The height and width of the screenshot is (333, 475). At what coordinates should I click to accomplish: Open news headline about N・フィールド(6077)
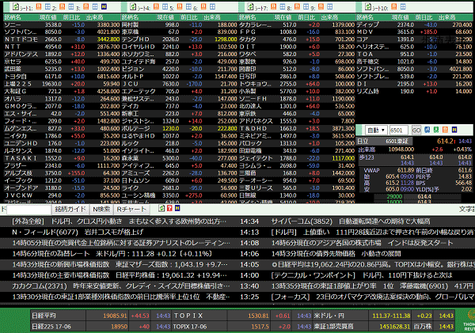(78, 233)
